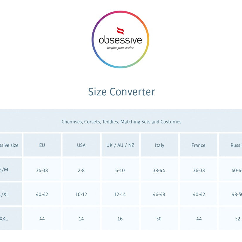Select the Italy 46-48 size cell
The height and width of the screenshot is (242, 242).
pos(159,194)
